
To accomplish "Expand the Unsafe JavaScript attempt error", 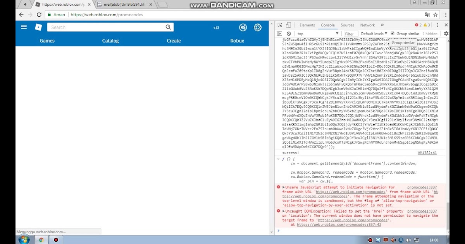I will tap(283, 187).
